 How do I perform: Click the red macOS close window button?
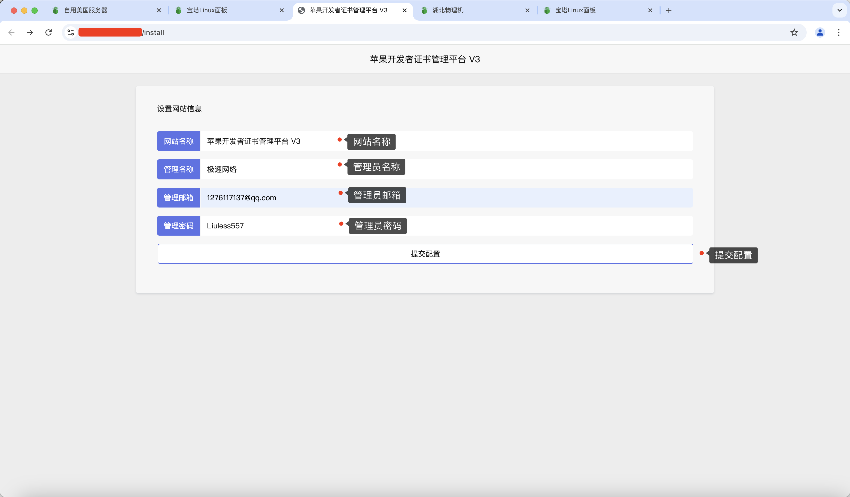[x=14, y=11]
